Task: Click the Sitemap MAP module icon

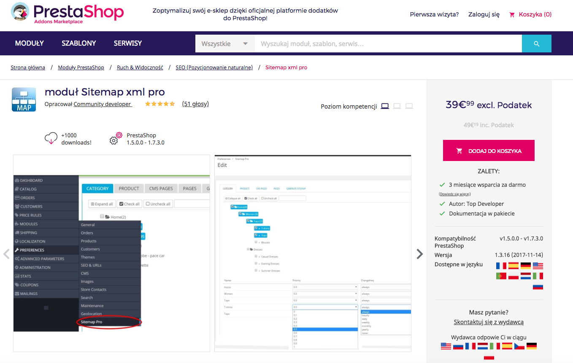Action: point(24,99)
